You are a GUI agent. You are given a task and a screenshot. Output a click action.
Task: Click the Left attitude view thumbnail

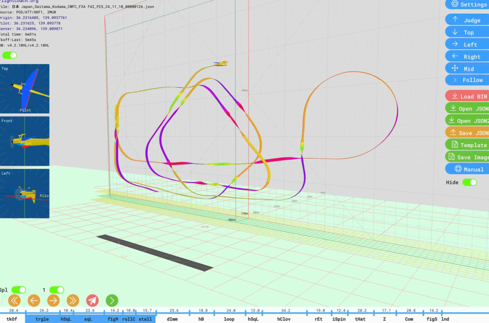point(25,193)
